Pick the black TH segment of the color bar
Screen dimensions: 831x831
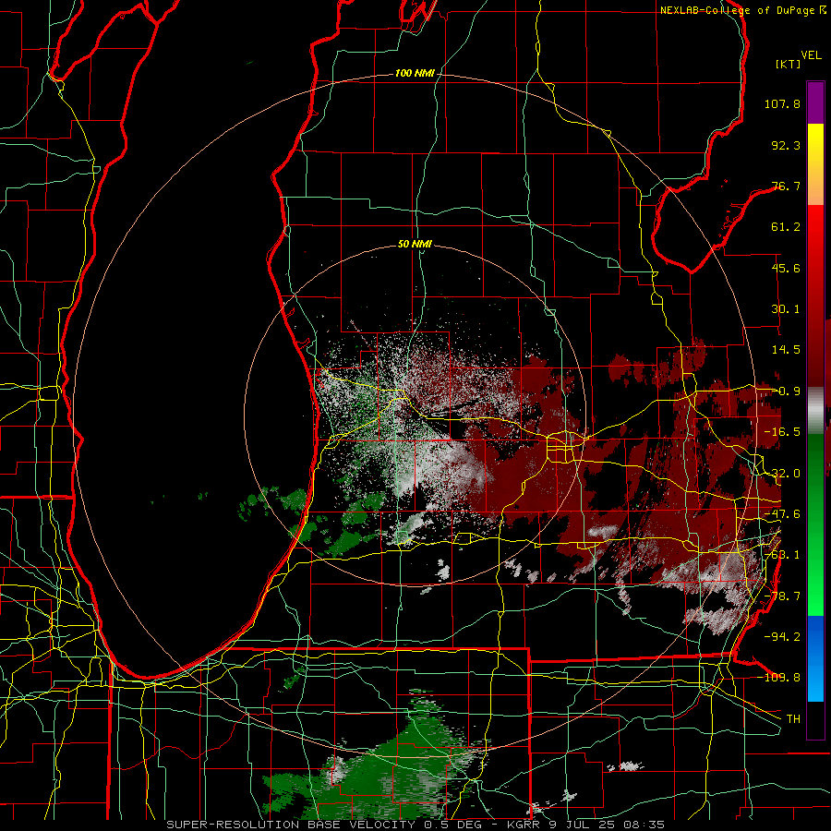coord(815,719)
